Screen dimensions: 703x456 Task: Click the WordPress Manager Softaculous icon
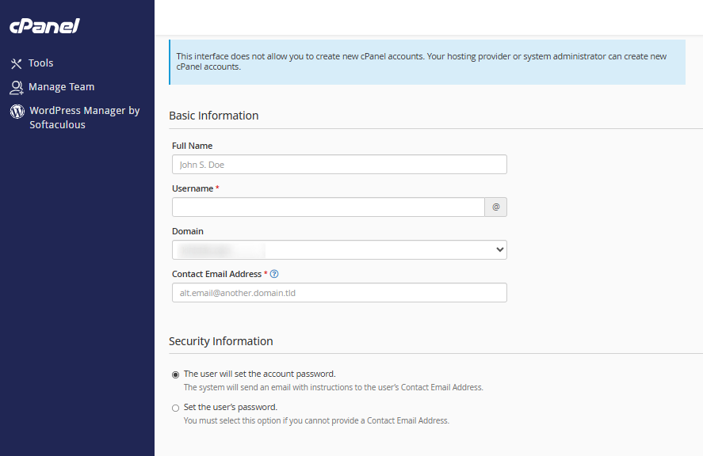(17, 112)
